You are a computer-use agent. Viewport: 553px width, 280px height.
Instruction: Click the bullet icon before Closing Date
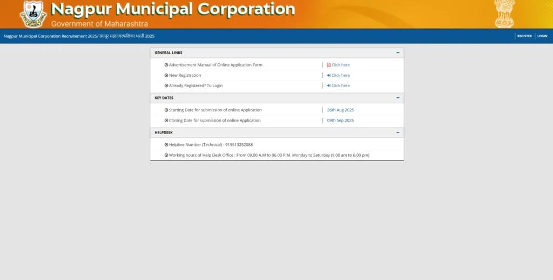166,121
